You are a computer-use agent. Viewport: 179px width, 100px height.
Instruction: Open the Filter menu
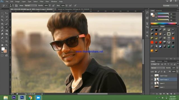tap(42, 2)
